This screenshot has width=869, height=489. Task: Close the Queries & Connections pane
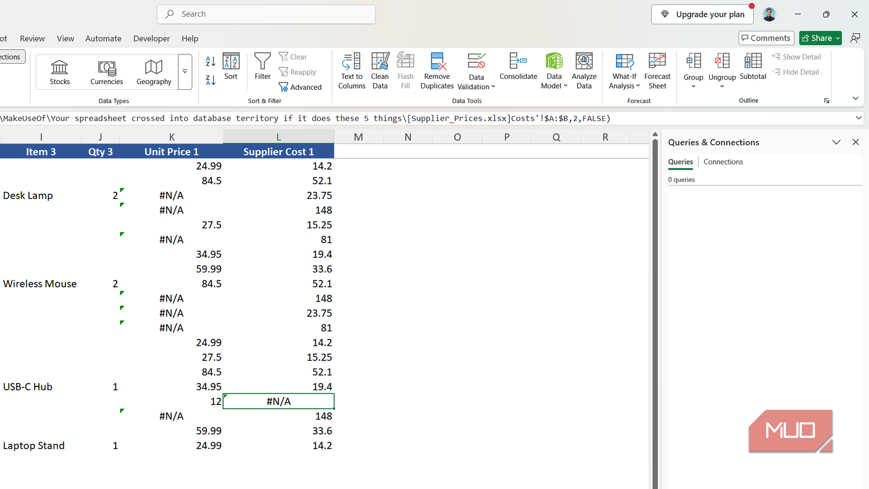856,142
